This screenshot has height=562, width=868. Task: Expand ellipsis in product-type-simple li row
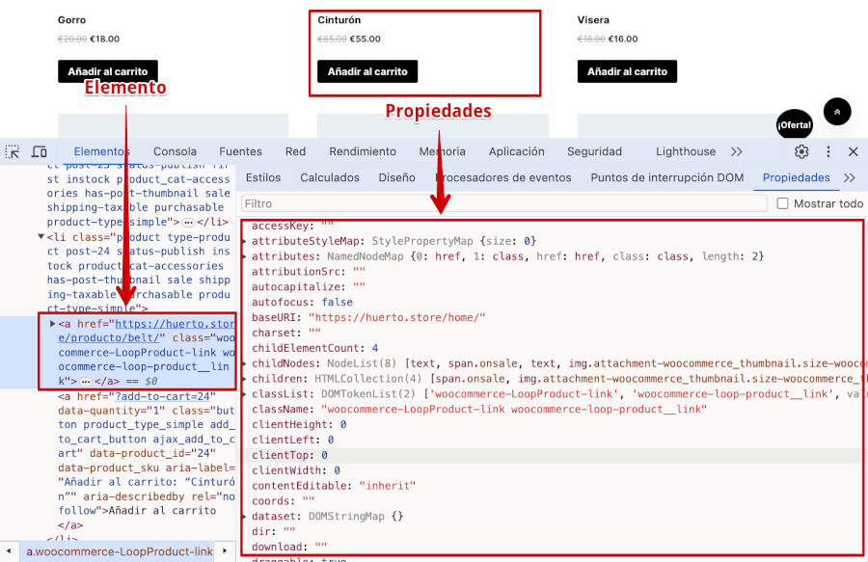(189, 223)
